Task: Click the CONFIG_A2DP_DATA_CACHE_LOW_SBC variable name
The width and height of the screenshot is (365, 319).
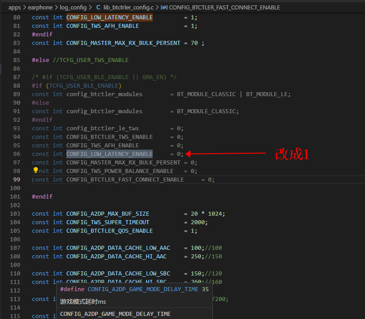Action: pos(118,274)
